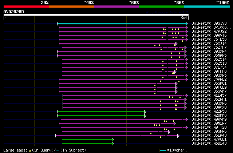Click arrowhead ending the Q9FFH0 alignment
The image size is (233, 153).
[175, 72]
